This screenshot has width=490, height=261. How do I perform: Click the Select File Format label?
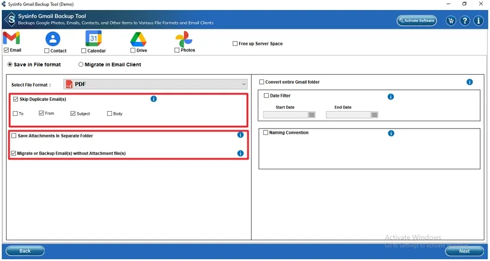31,85
